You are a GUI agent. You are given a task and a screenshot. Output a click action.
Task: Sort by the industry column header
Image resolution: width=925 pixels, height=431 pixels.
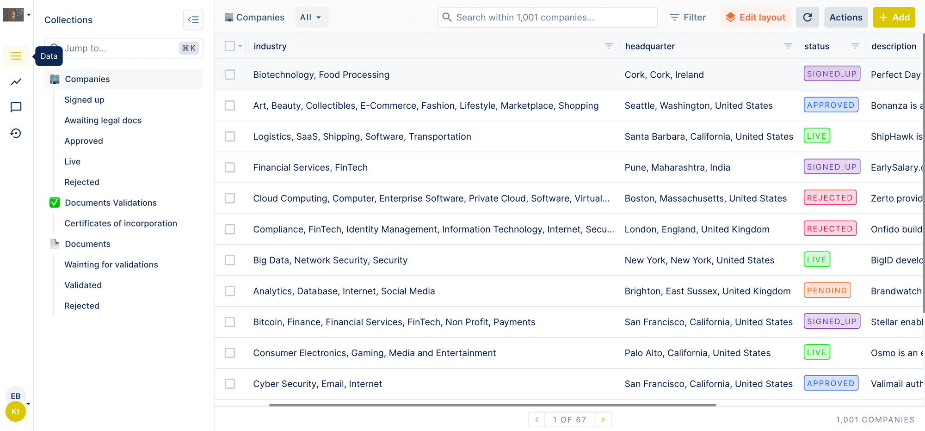coord(270,46)
